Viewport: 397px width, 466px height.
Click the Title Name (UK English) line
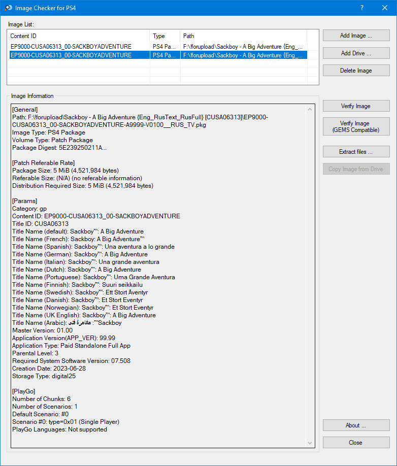[x=84, y=315]
